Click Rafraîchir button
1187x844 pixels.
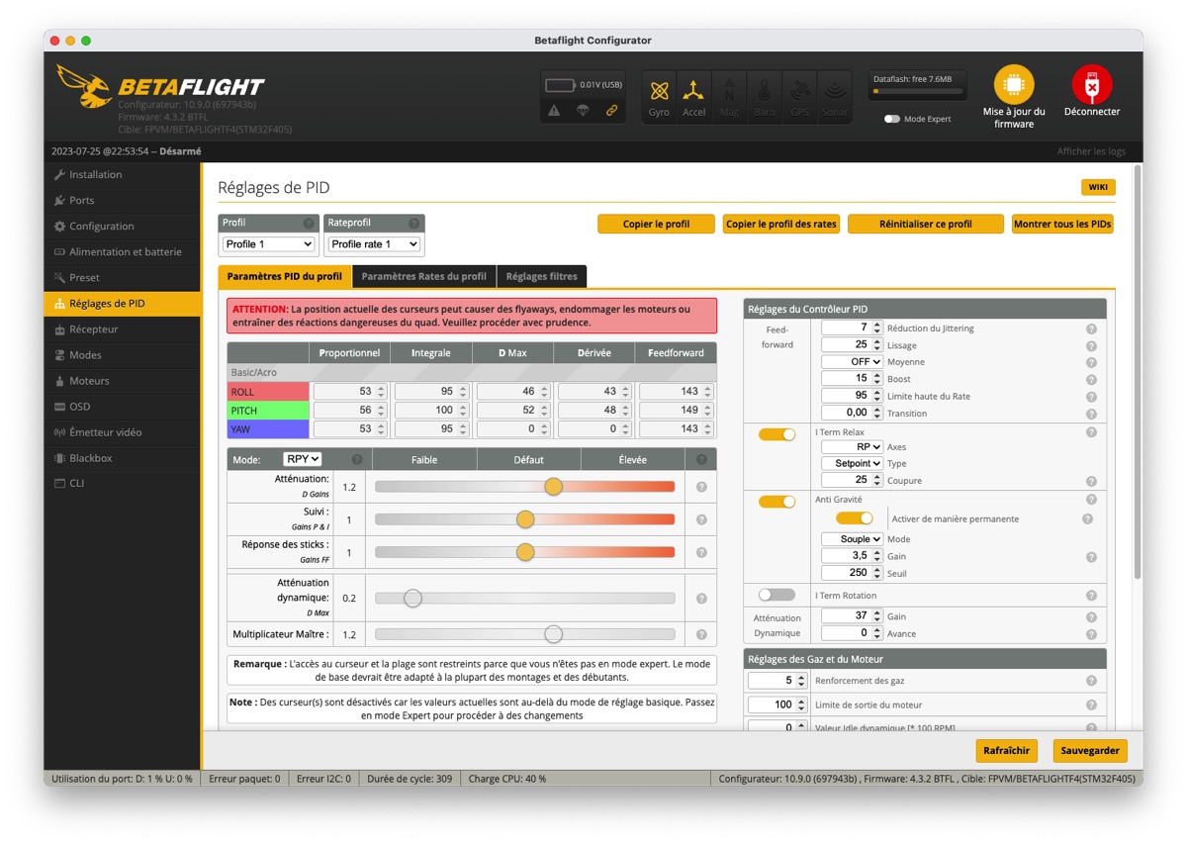tap(1007, 751)
